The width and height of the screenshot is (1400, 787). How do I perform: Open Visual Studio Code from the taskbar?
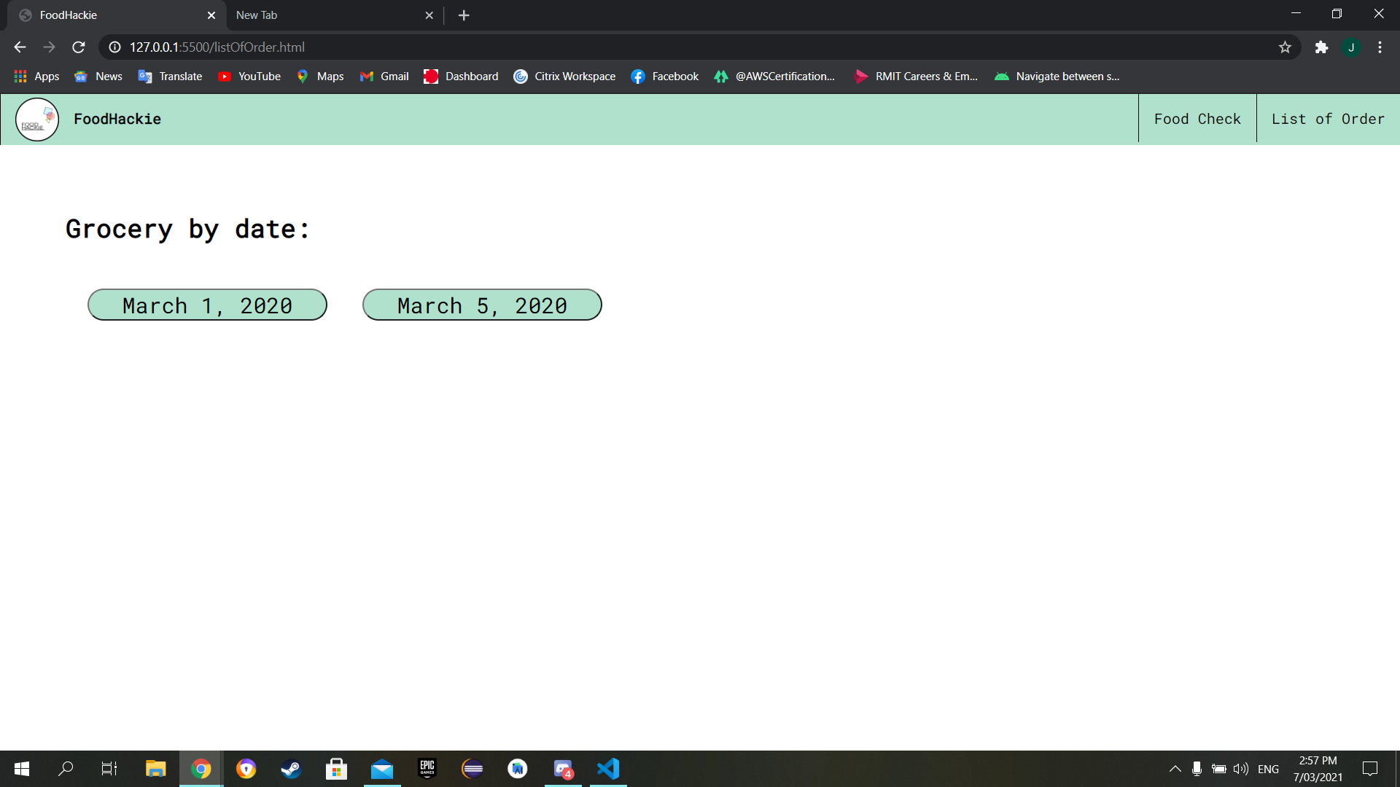[608, 769]
